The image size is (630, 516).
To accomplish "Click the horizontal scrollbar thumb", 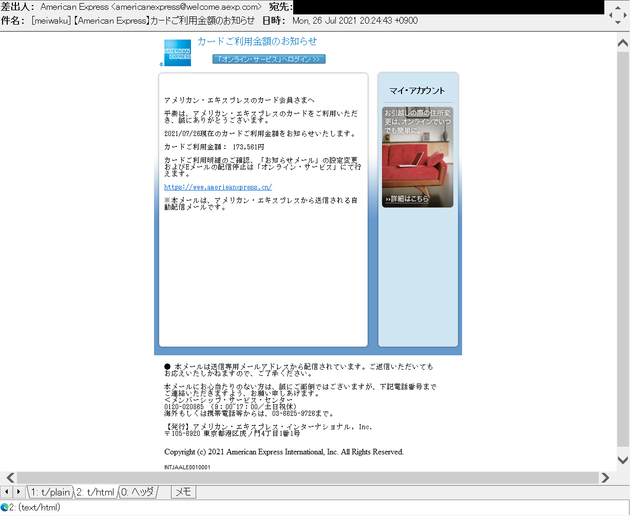I will (308, 478).
